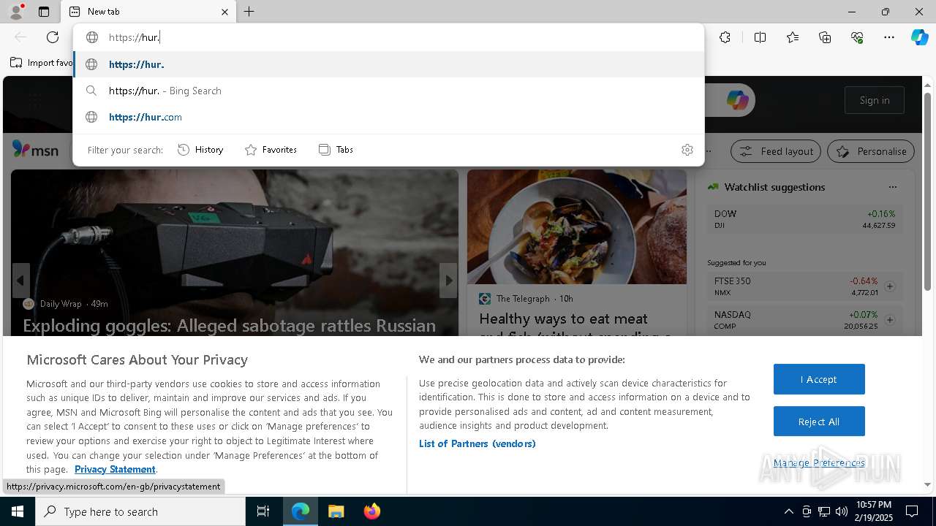936x526 pixels.
Task: Open the notifications center icon
Action: [912, 511]
